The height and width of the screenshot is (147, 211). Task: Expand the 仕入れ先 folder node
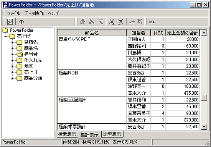point(12,60)
